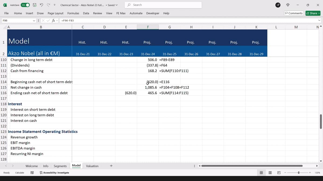323x181 pixels.
Task: Select cell F115 with value 1,085.6
Action: click(x=148, y=87)
